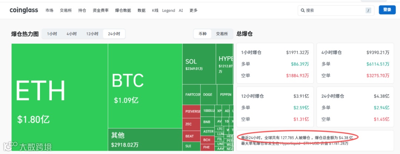This screenshot has width=400, height=154.
Task: Click the 爆仓热力图 heading
Action: (x=25, y=34)
